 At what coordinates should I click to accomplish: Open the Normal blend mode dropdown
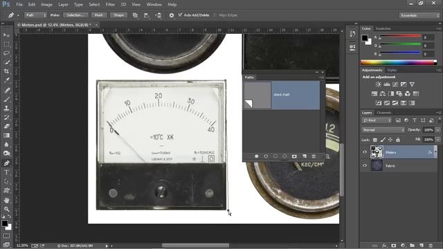click(x=383, y=130)
